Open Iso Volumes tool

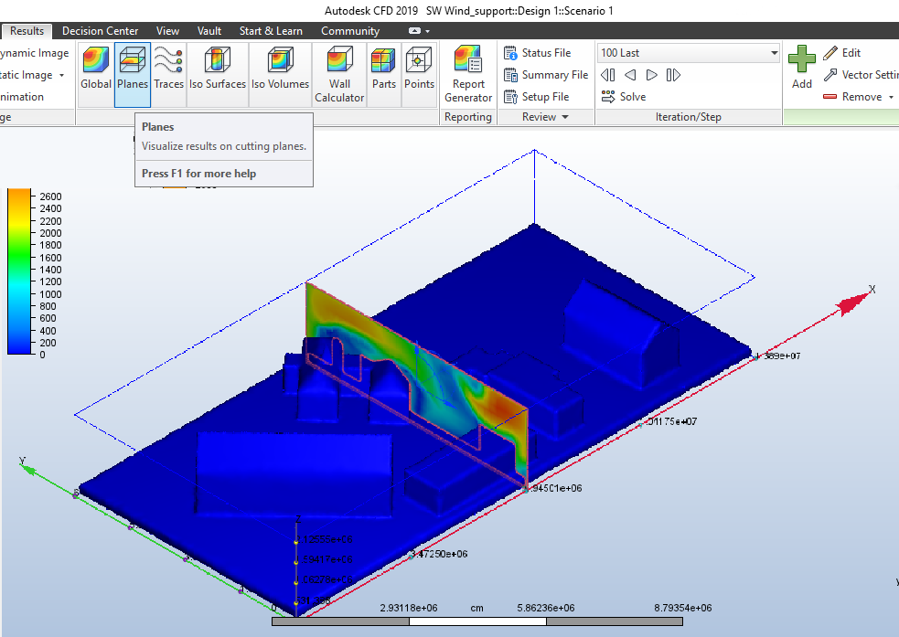point(280,69)
